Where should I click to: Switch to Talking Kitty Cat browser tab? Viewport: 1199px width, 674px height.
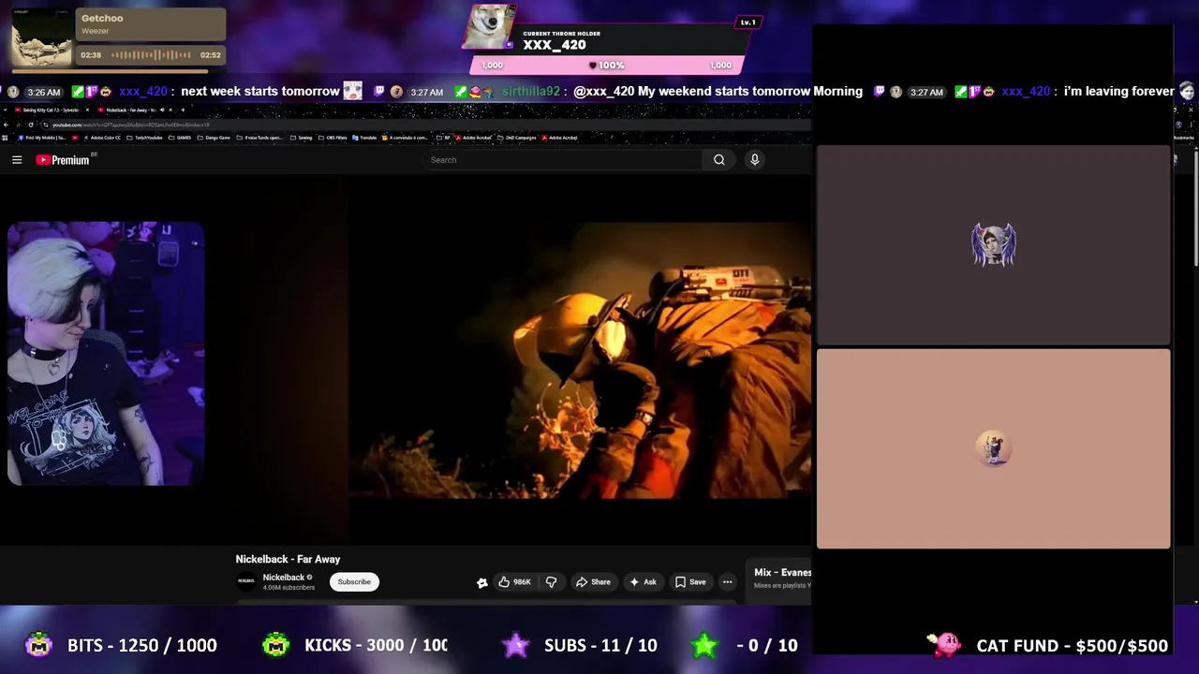pos(51,110)
